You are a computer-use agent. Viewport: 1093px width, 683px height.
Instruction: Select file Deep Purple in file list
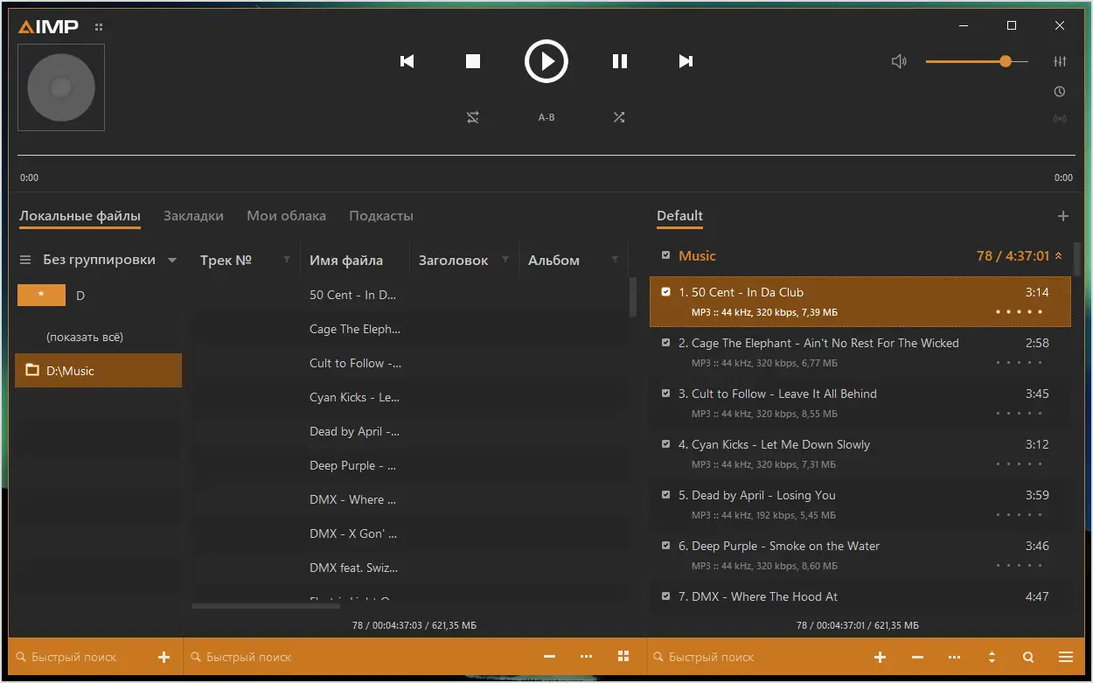tap(353, 465)
